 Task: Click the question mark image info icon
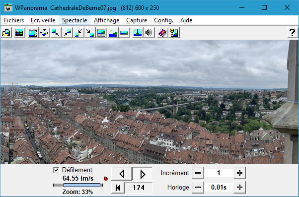tap(174, 33)
